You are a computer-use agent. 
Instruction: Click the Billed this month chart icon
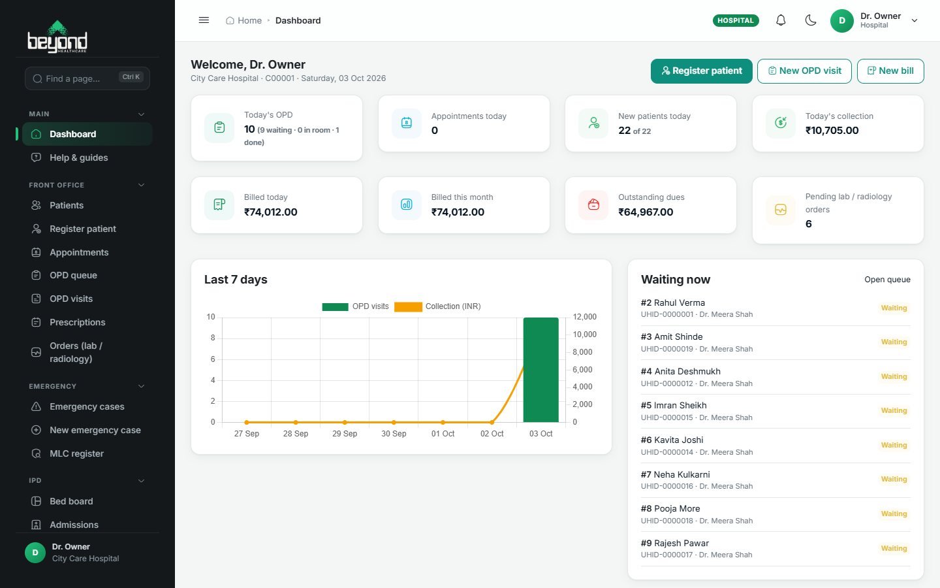point(407,204)
